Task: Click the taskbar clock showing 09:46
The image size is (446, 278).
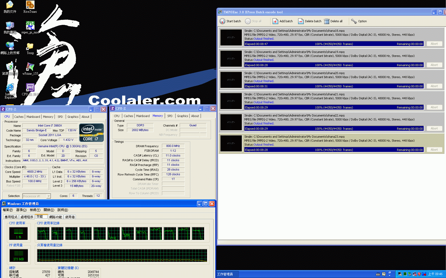Action: (x=435, y=274)
